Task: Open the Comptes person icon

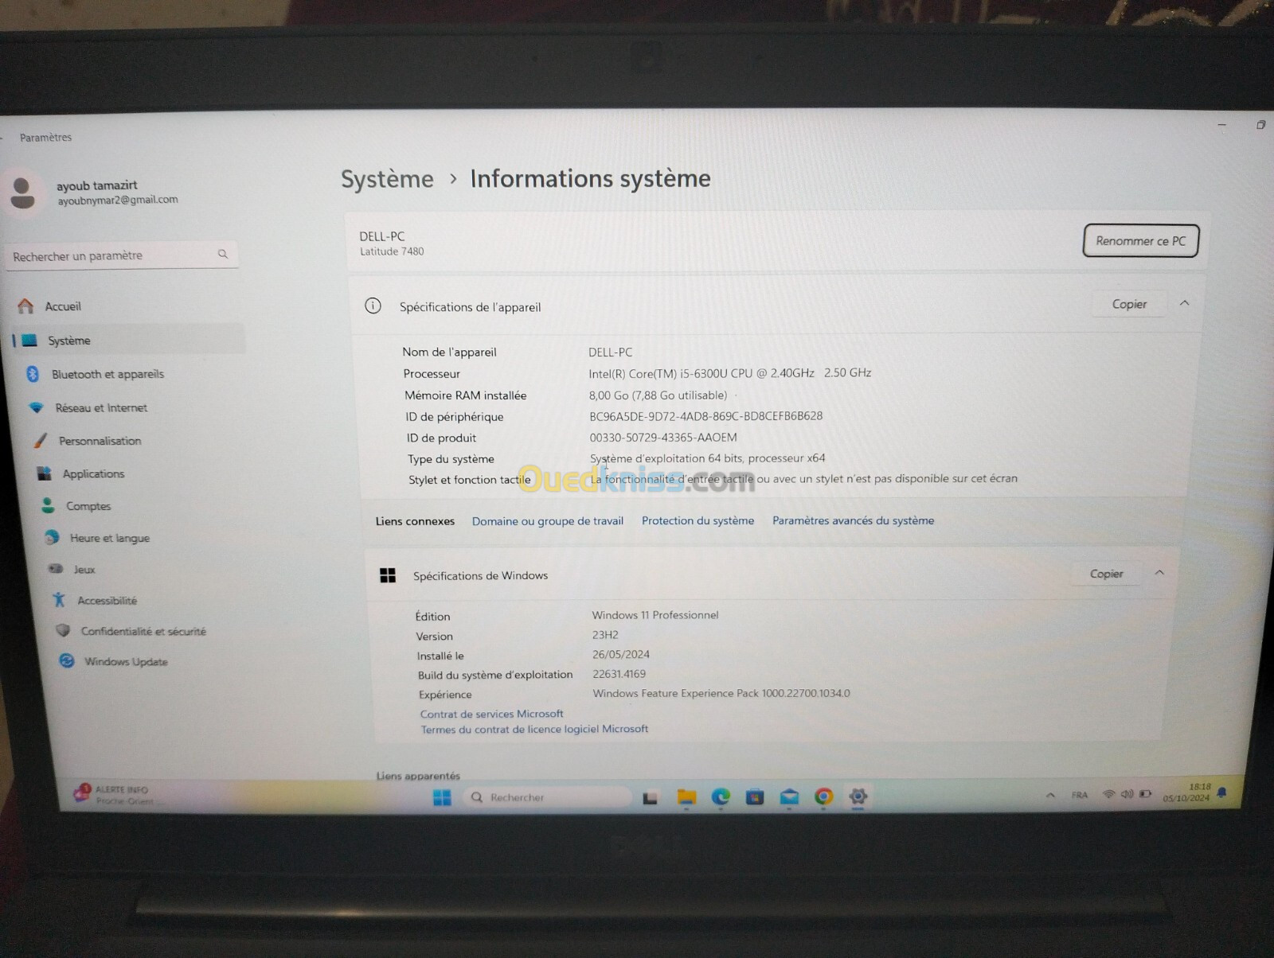Action: click(48, 505)
